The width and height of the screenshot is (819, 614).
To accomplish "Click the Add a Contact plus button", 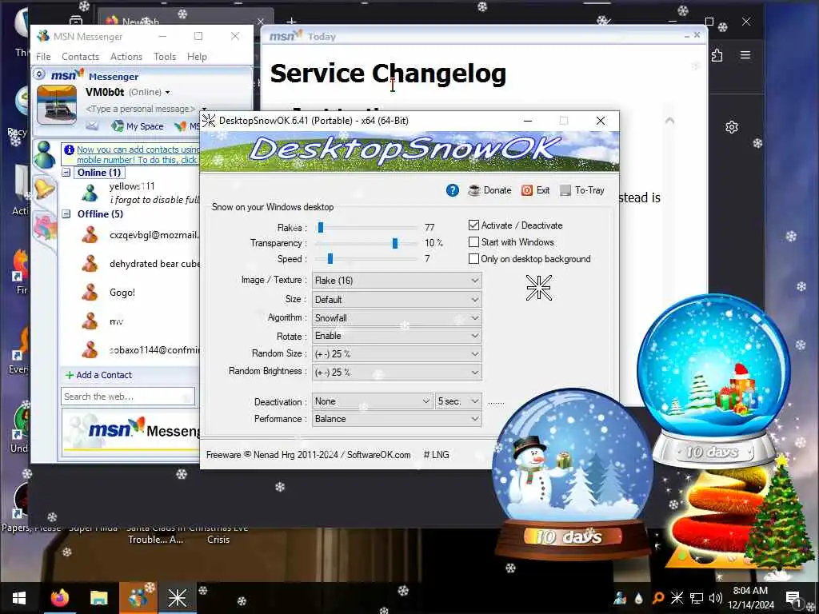I will [98, 375].
